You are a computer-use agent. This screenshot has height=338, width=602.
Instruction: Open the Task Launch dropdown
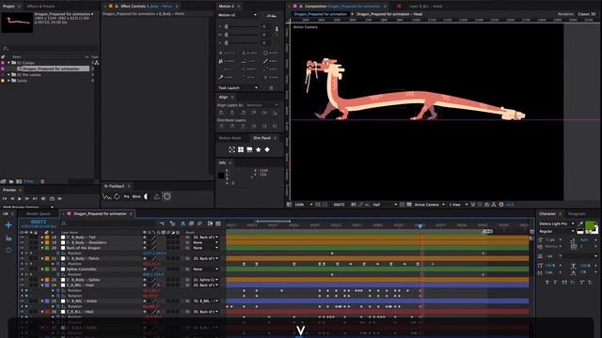pyautogui.click(x=238, y=87)
